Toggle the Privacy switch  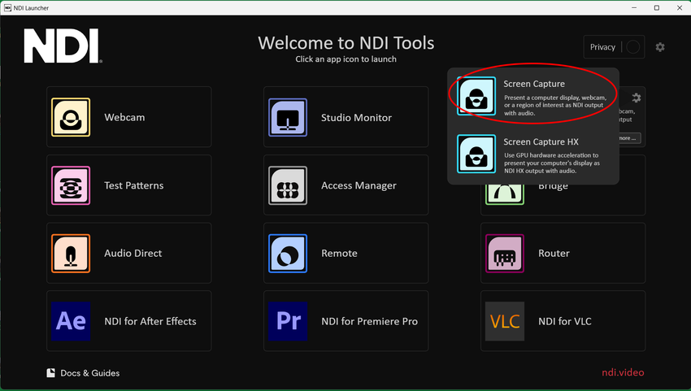click(x=632, y=47)
